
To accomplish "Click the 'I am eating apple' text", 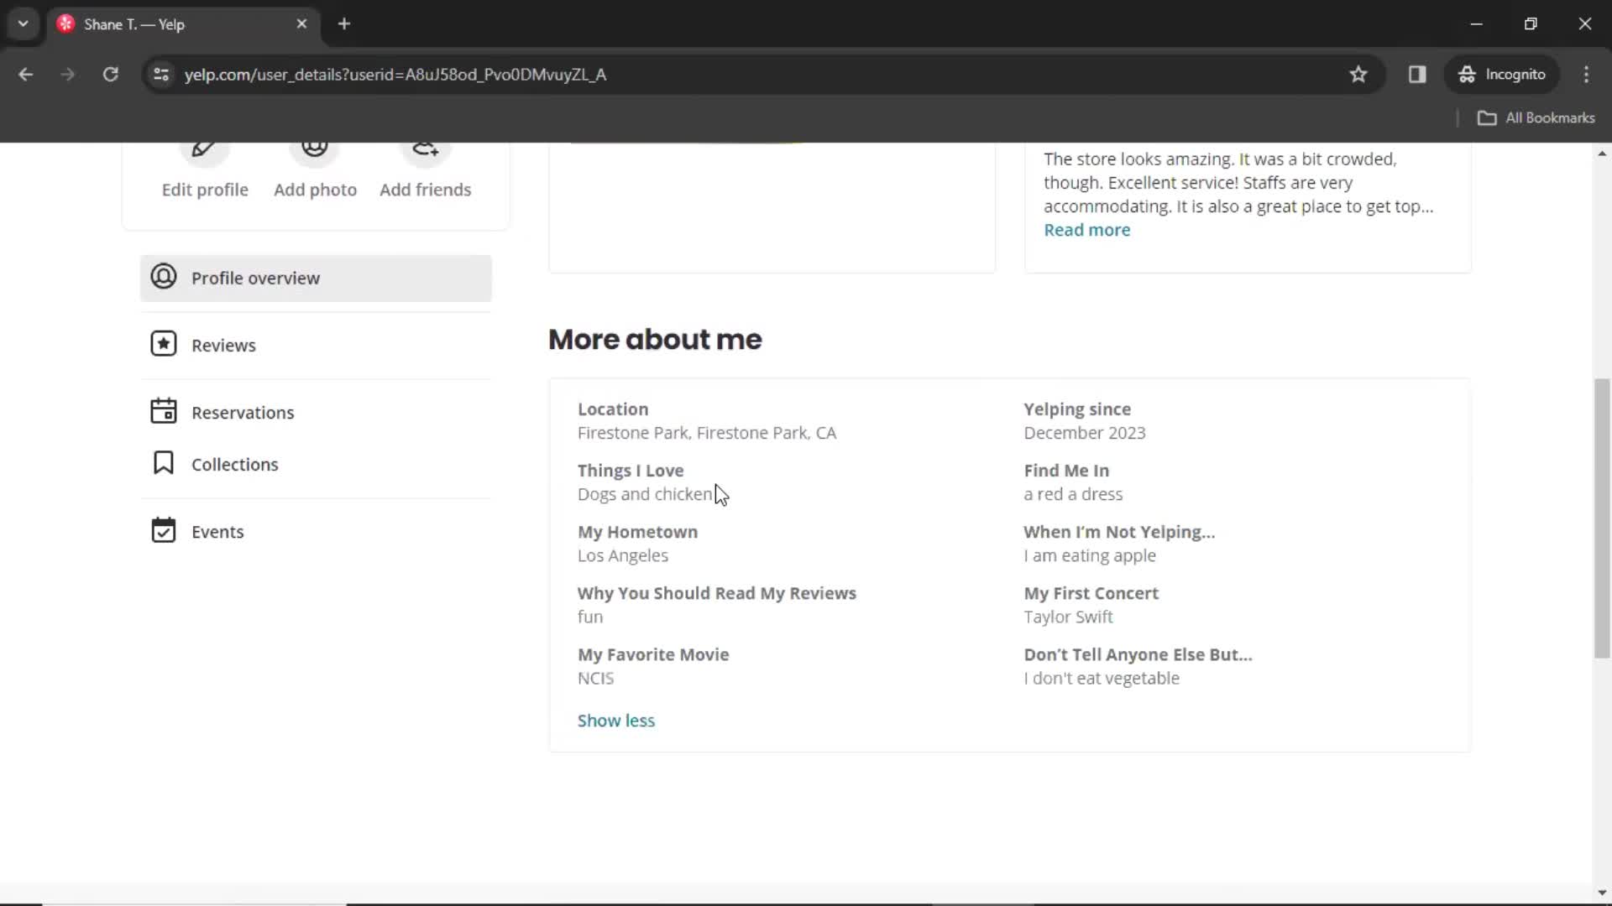I will pos(1090,556).
